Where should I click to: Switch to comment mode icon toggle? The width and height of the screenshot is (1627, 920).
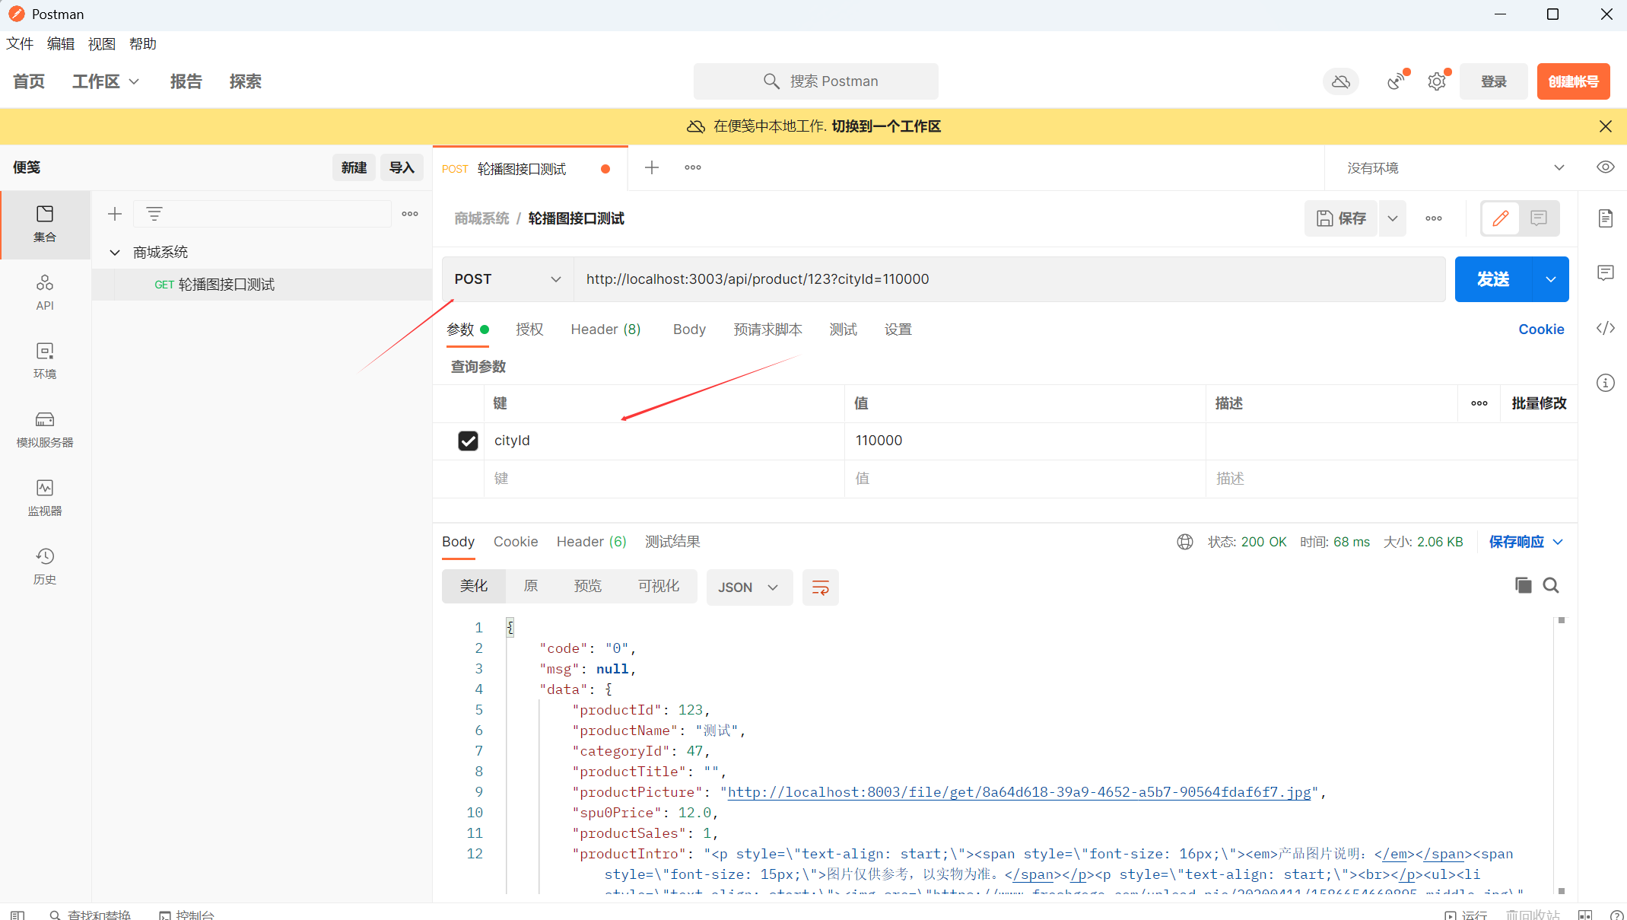[1538, 218]
